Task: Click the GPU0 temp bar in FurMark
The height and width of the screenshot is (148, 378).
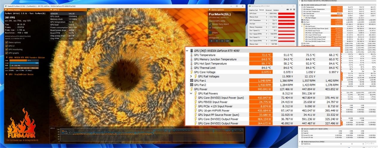Action: coord(24,60)
